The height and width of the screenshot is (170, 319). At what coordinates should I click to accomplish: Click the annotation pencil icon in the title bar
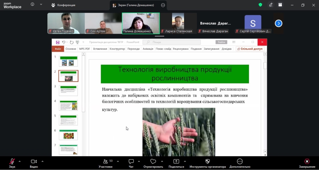pyautogui.click(x=271, y=5)
